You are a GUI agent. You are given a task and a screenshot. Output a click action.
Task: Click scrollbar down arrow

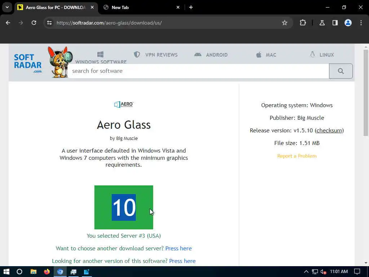point(366,263)
